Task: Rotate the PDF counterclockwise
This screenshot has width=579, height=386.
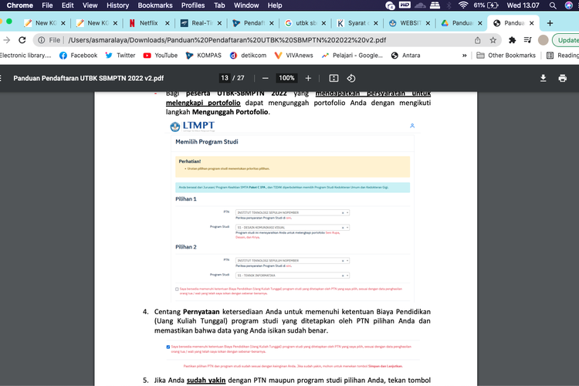Action: [350, 78]
